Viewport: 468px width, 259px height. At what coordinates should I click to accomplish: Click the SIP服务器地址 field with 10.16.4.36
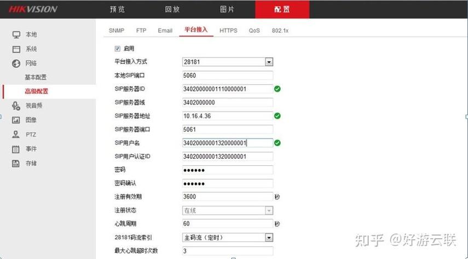tap(228, 116)
